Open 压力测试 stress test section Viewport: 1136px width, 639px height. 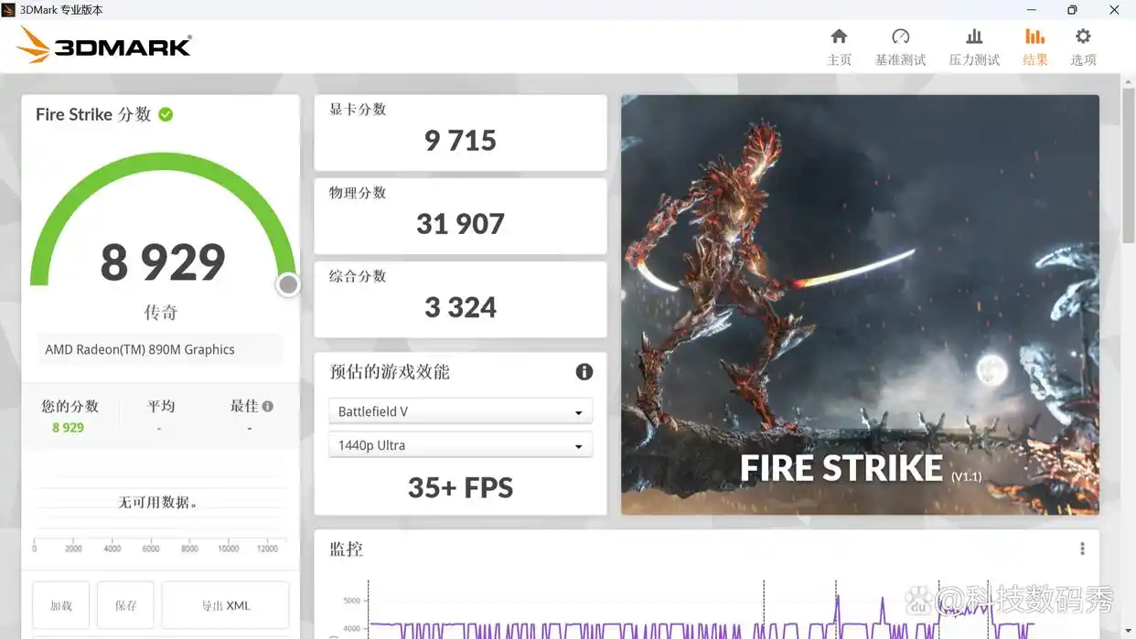pos(973,44)
